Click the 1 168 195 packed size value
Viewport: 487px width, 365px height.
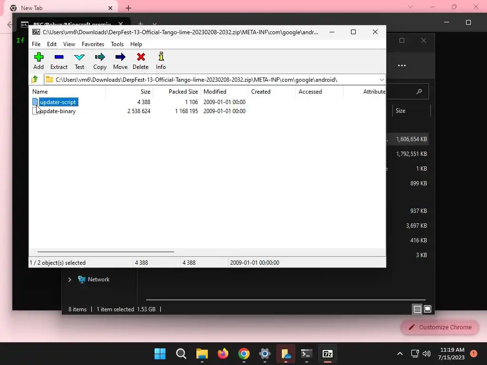186,111
